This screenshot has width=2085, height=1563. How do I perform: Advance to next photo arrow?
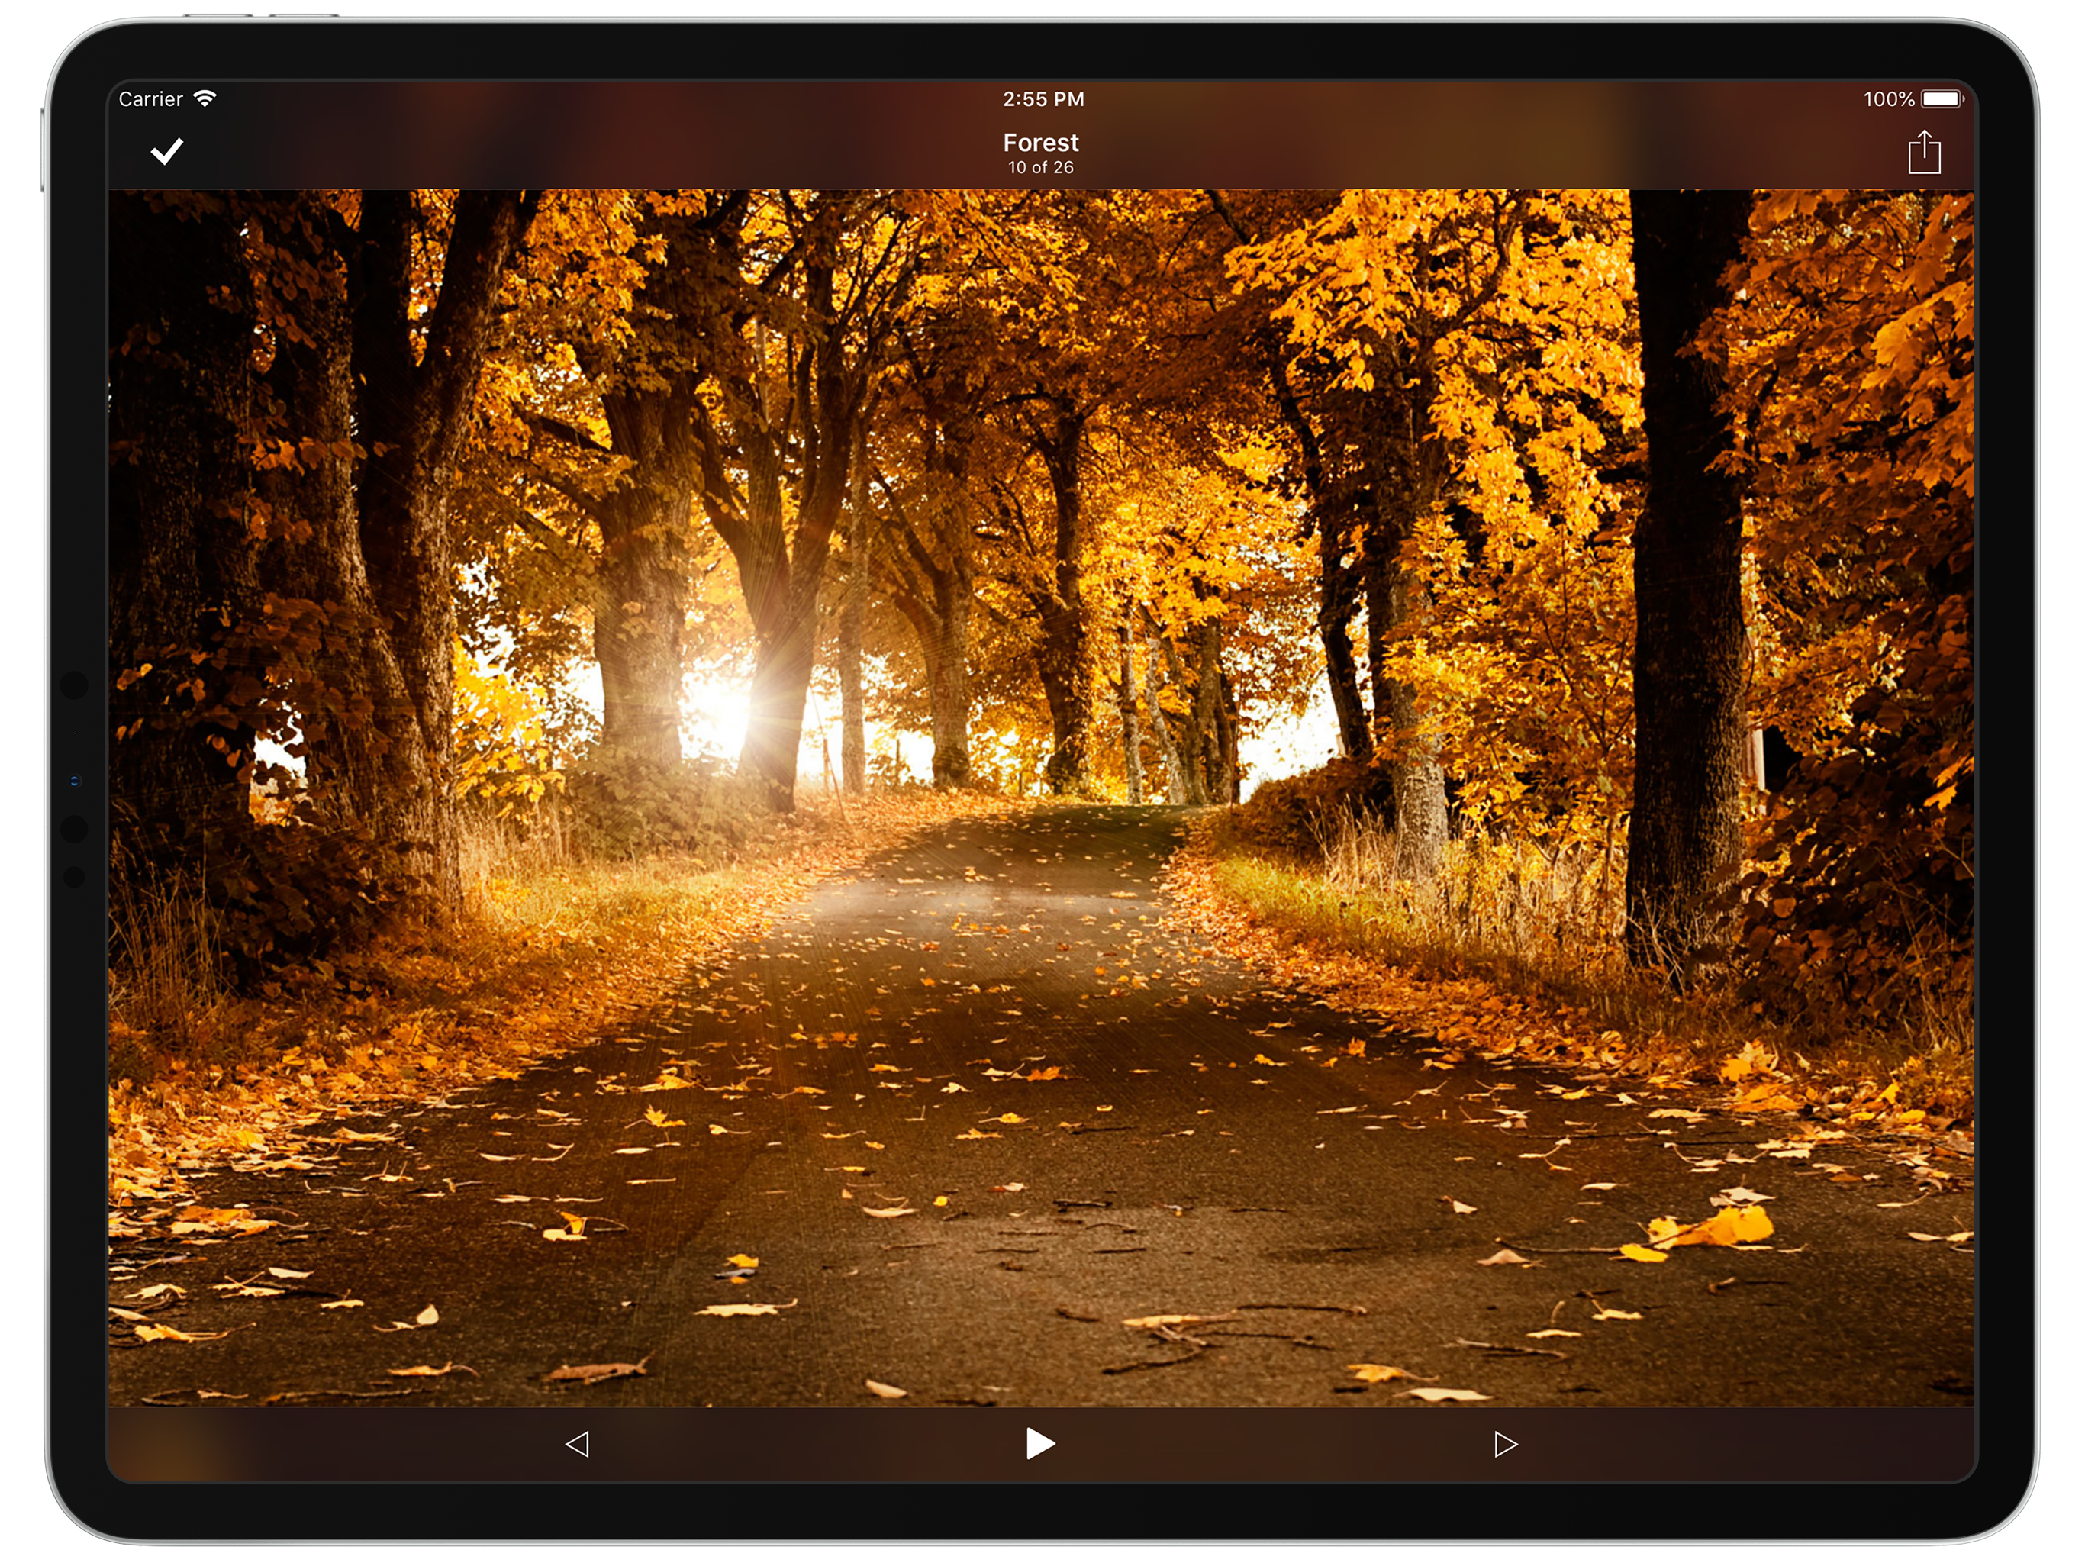click(x=1505, y=1443)
